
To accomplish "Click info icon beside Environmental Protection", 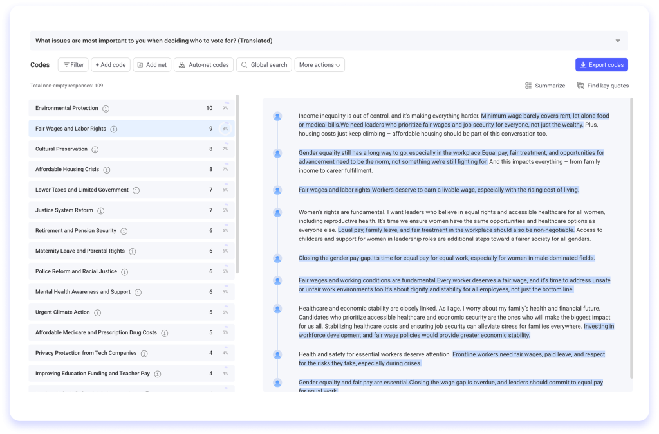I will (x=106, y=109).
